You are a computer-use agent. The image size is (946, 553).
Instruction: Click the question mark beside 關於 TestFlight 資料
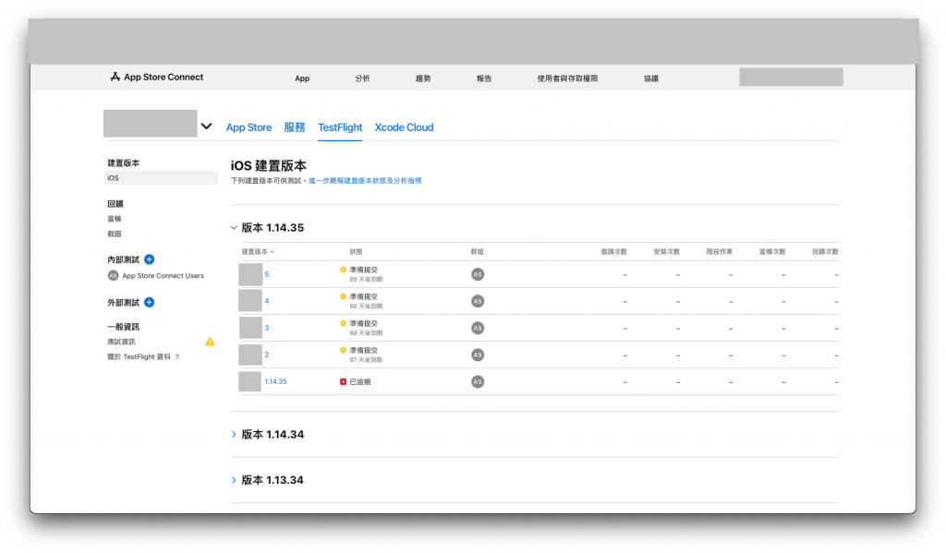coord(177,357)
